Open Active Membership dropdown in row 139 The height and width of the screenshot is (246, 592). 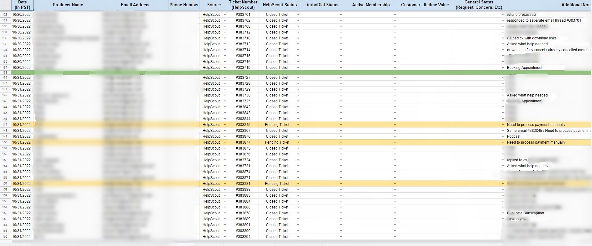click(x=395, y=78)
